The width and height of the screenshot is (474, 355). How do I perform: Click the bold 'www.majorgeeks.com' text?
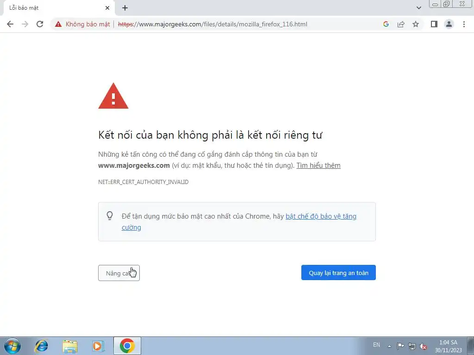[x=134, y=165]
